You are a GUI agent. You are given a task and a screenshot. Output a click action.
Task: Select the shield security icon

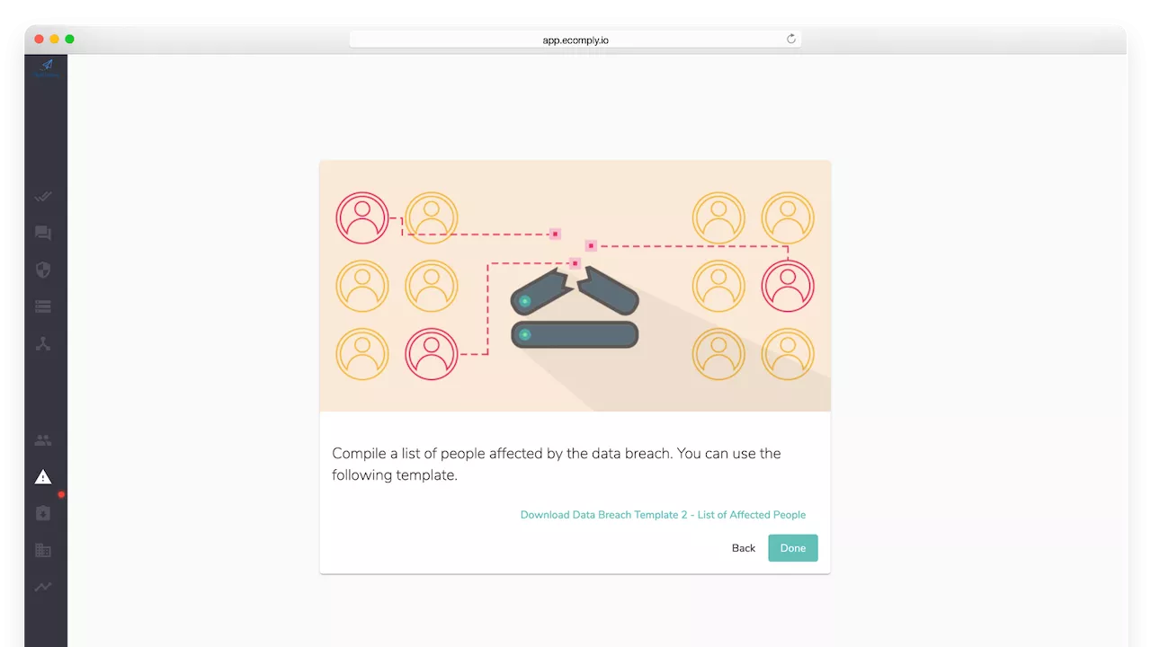[43, 270]
